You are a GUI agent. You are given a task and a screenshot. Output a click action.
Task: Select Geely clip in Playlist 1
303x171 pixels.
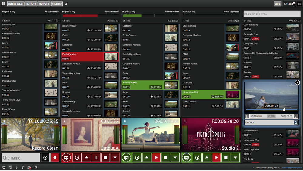click(x=30, y=45)
